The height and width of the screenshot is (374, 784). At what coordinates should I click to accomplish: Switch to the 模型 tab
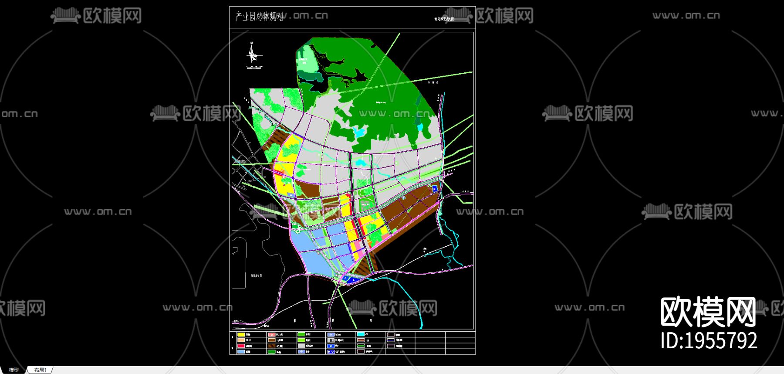[14, 370]
